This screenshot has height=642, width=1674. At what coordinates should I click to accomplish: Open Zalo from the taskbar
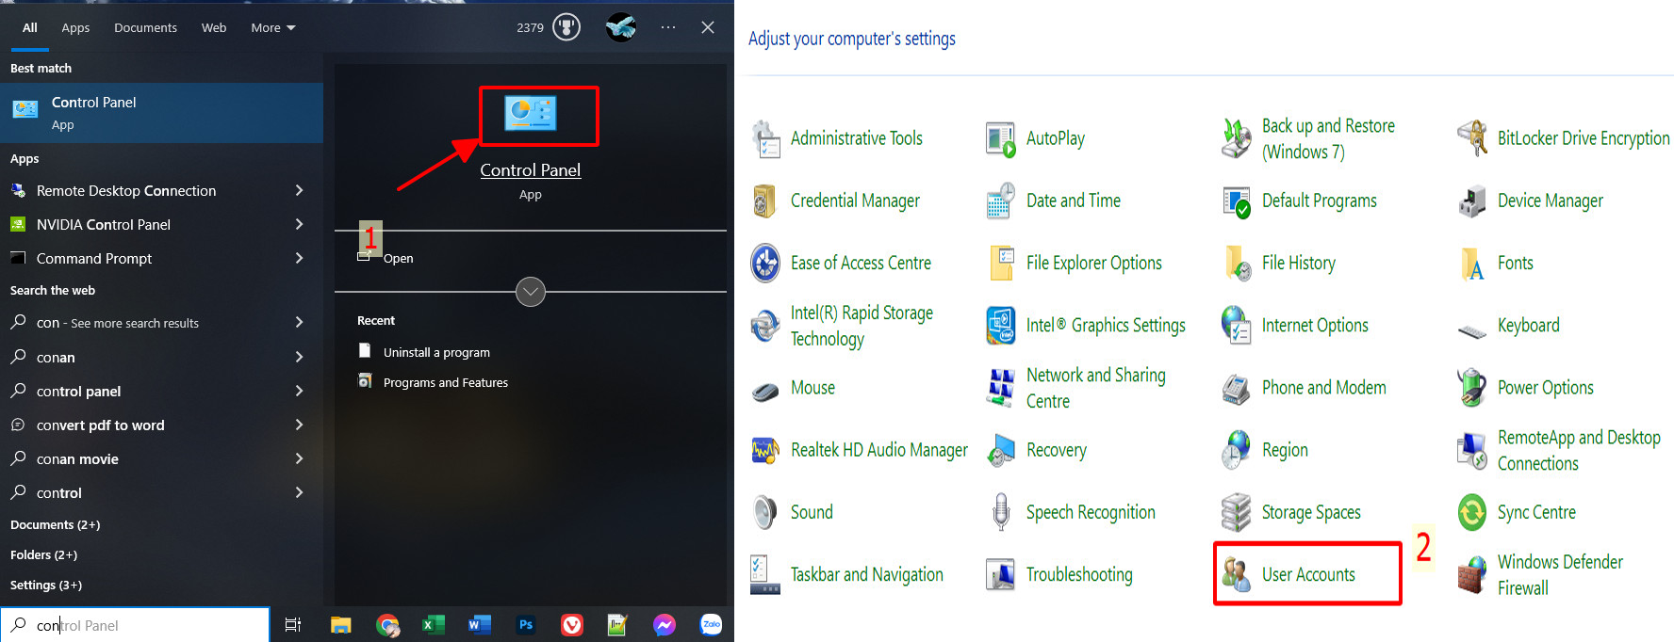pyautogui.click(x=712, y=624)
